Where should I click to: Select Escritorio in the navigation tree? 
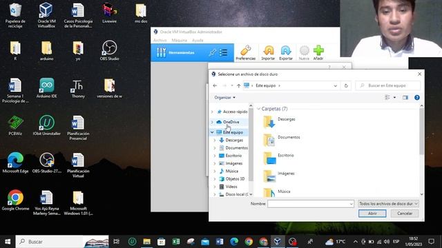point(233,156)
